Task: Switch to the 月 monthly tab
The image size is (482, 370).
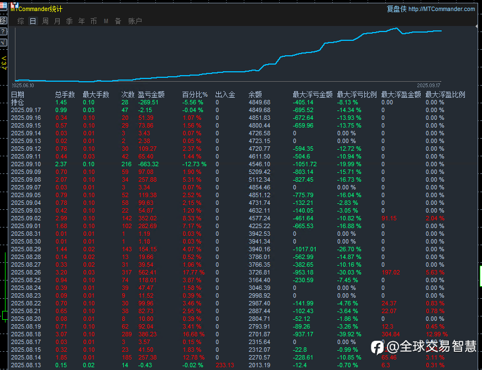Action: [57, 21]
